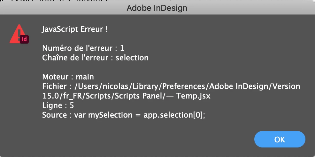The width and height of the screenshot is (315, 157).
Task: Click the Ligne label
Action: tap(52, 106)
